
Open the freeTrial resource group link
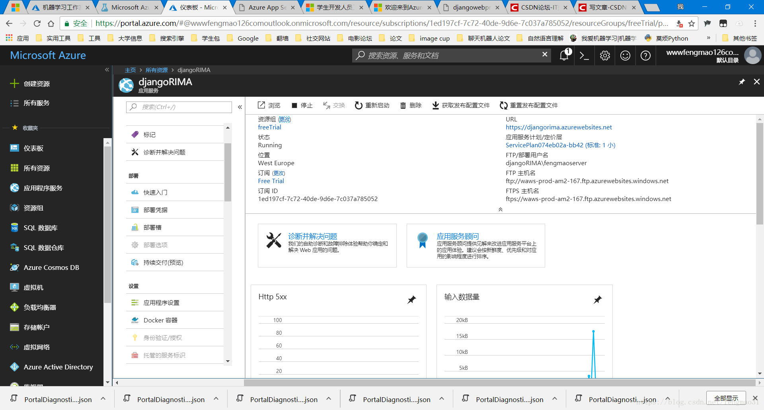[x=269, y=127]
